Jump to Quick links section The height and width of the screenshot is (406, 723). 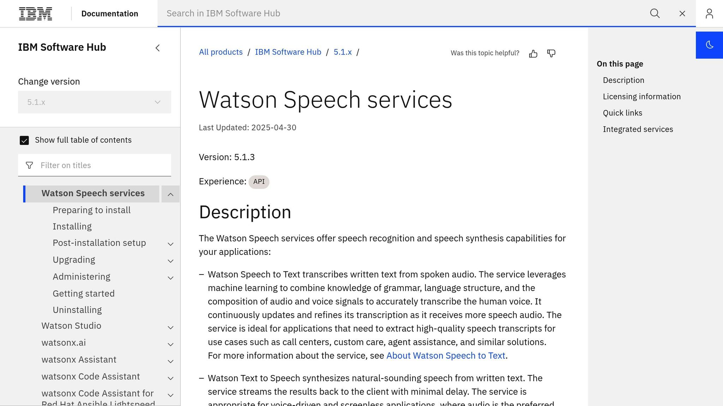[622, 113]
